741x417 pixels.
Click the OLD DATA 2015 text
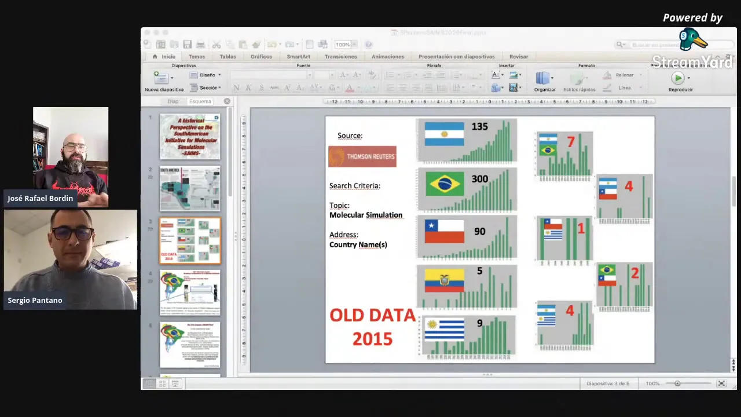point(372,327)
